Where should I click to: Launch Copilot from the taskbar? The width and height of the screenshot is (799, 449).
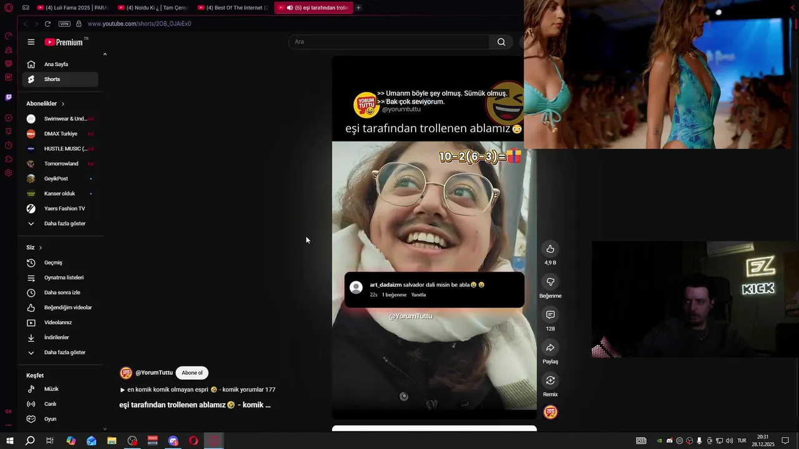[x=71, y=441]
